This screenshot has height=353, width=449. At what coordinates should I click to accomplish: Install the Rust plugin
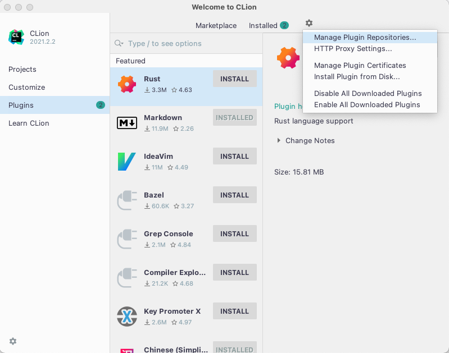point(234,79)
